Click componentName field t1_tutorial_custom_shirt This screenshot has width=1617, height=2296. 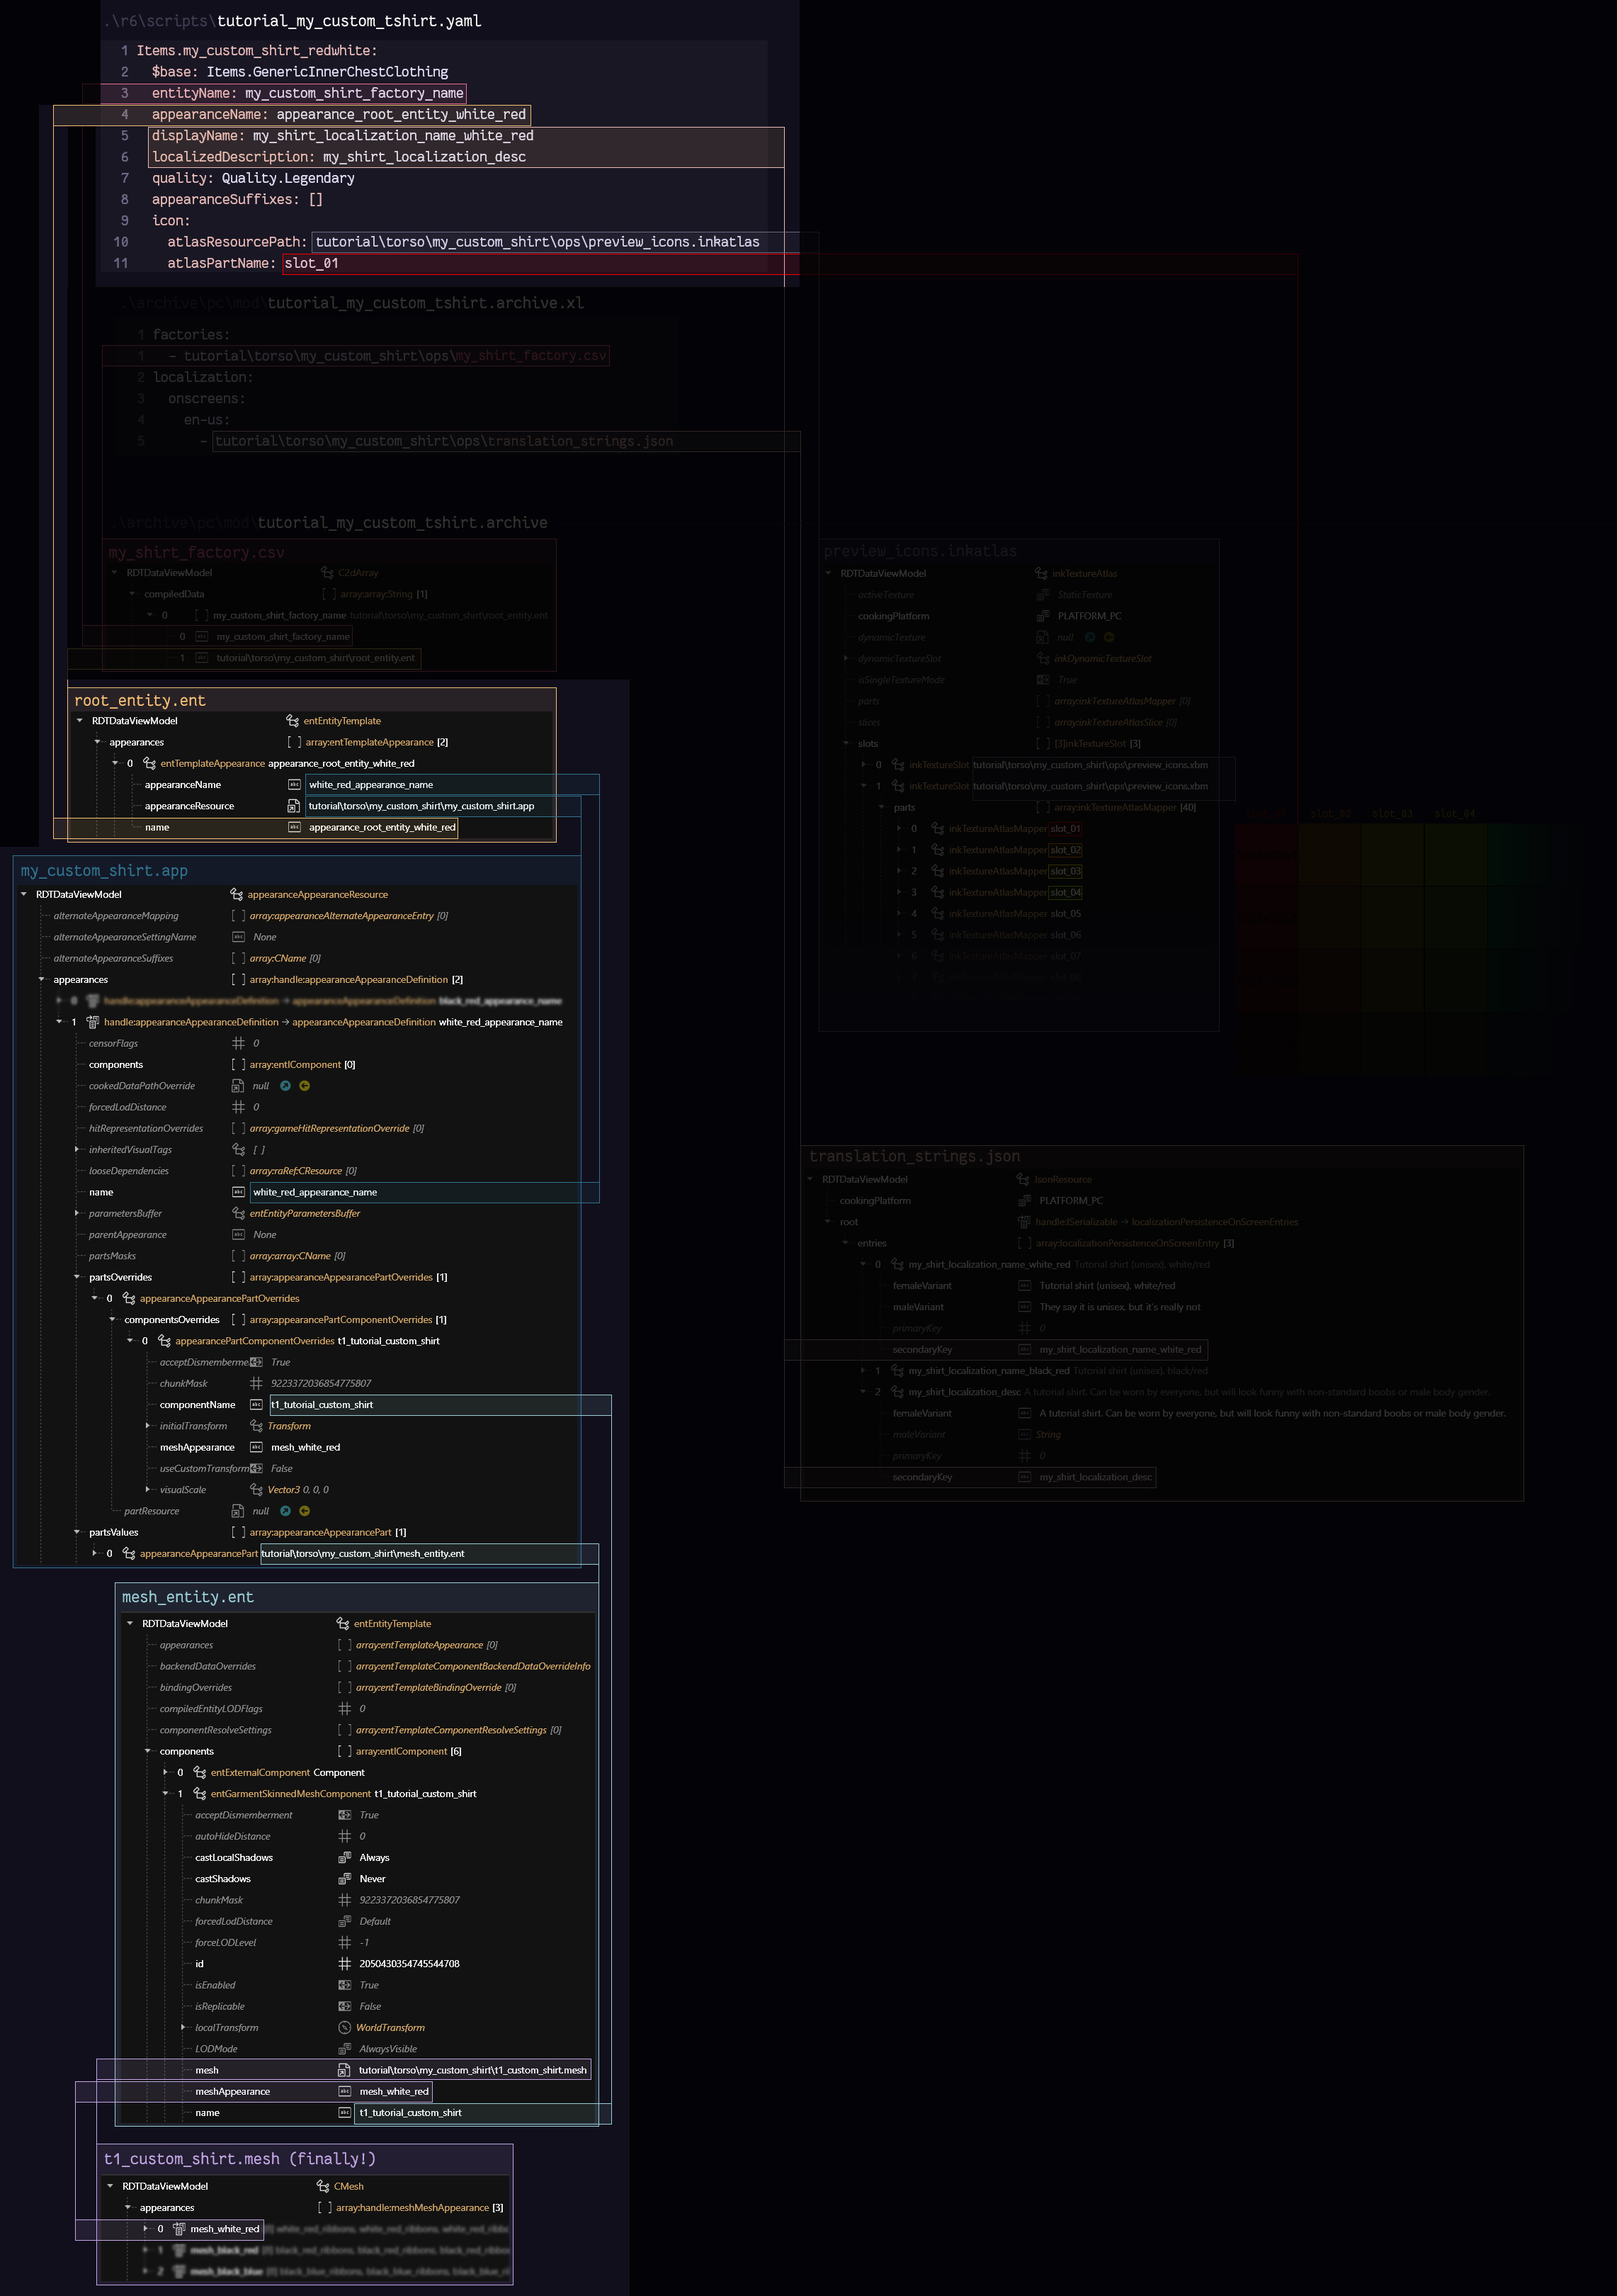[x=322, y=1405]
